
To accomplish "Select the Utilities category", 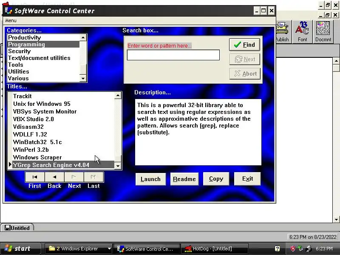I will (44, 71).
